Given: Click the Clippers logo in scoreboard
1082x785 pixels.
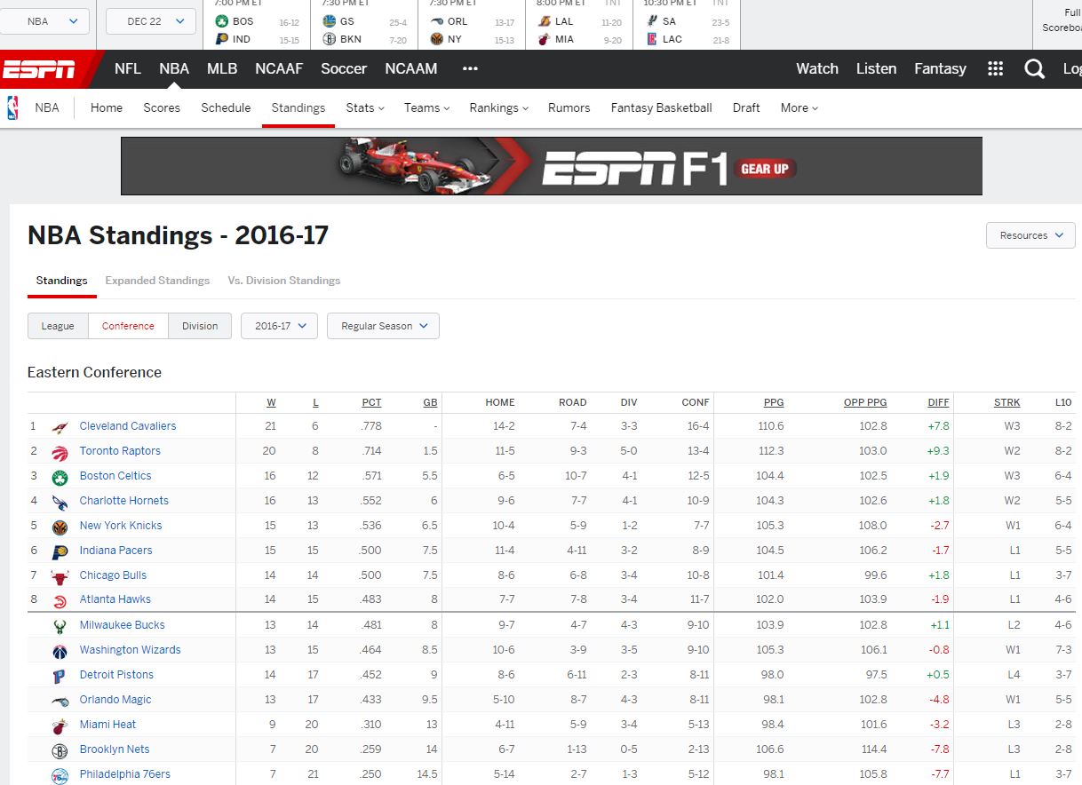Looking at the screenshot, I should 652,39.
